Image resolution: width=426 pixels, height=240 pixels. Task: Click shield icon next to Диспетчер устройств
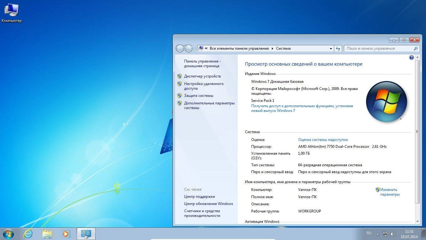(179, 76)
